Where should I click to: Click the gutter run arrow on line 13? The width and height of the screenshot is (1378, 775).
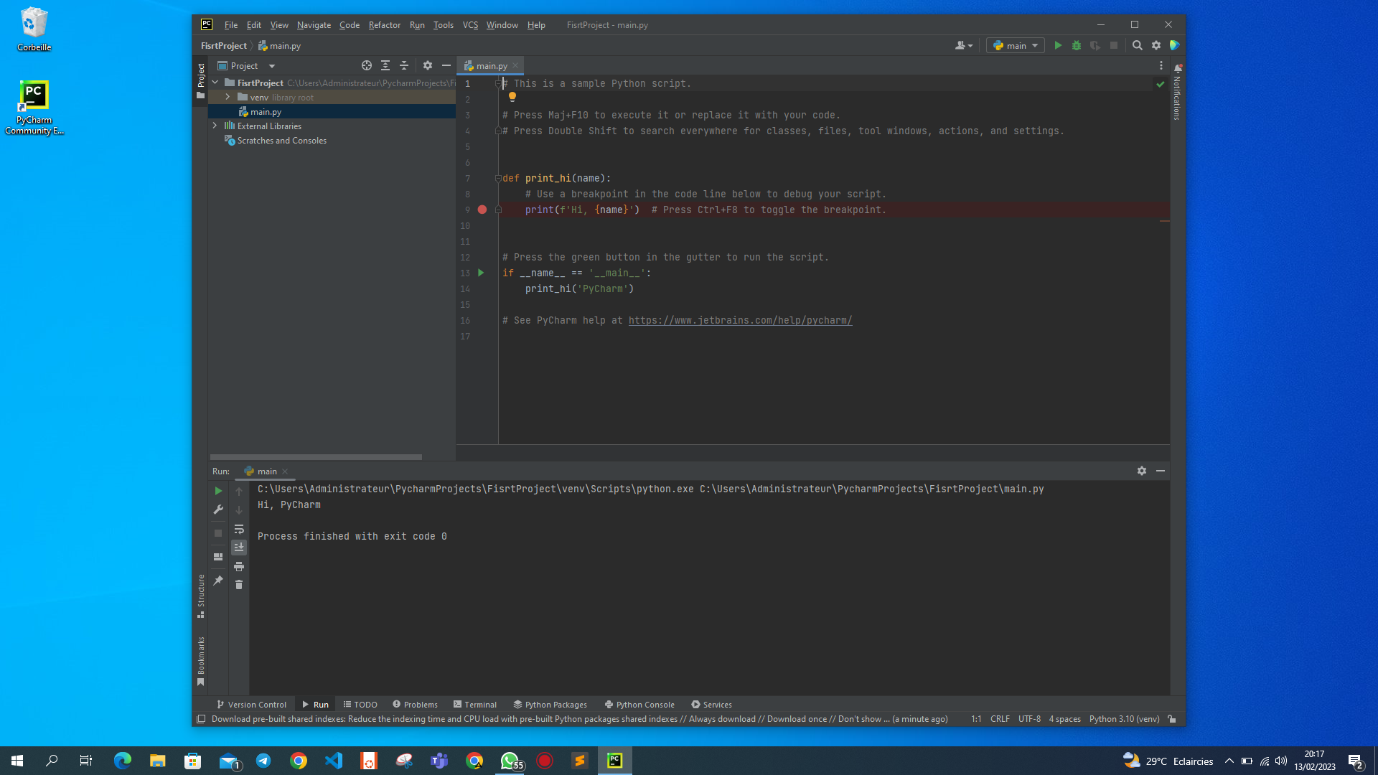pos(481,273)
